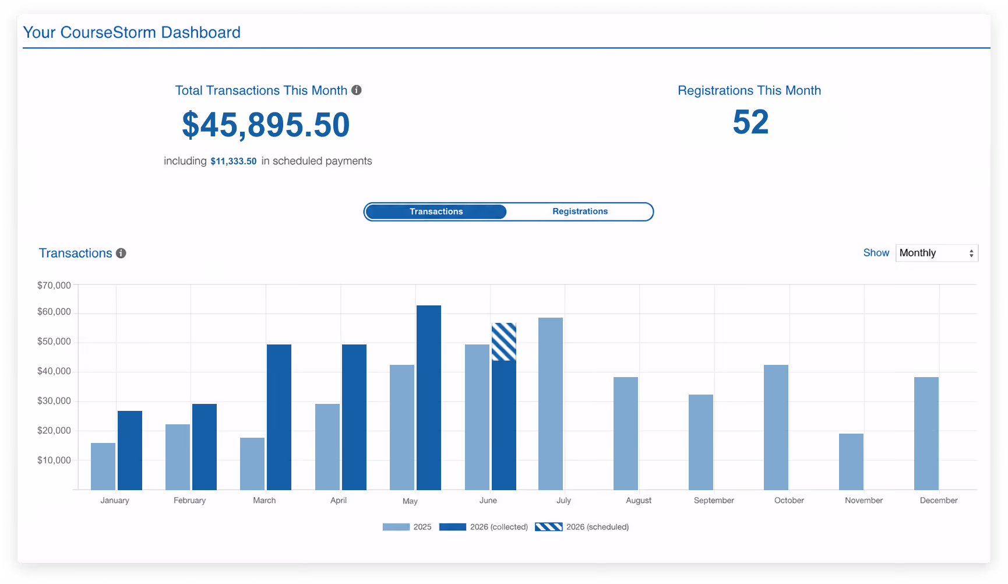Click the 52 registrations value
This screenshot has width=1008, height=584.
(x=750, y=122)
